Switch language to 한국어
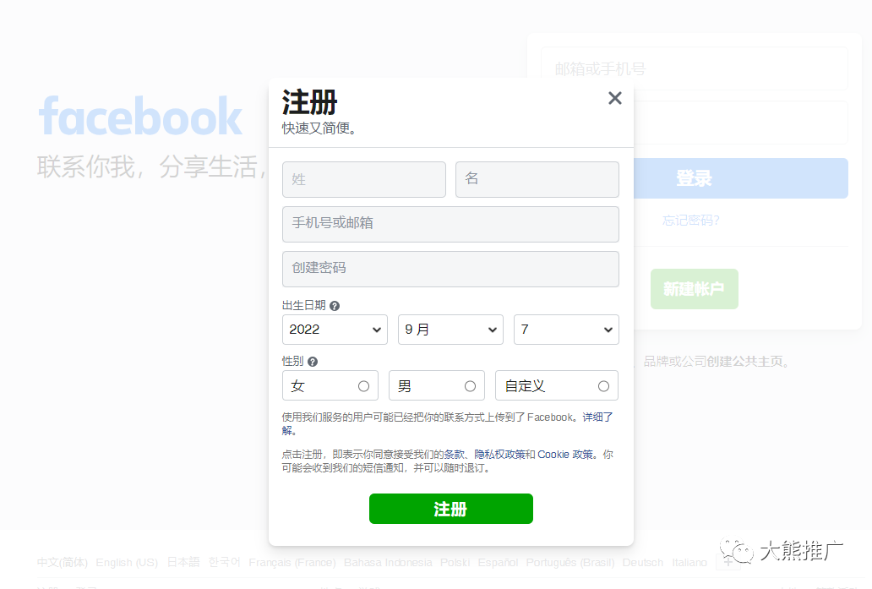The width and height of the screenshot is (872, 589). [x=224, y=562]
